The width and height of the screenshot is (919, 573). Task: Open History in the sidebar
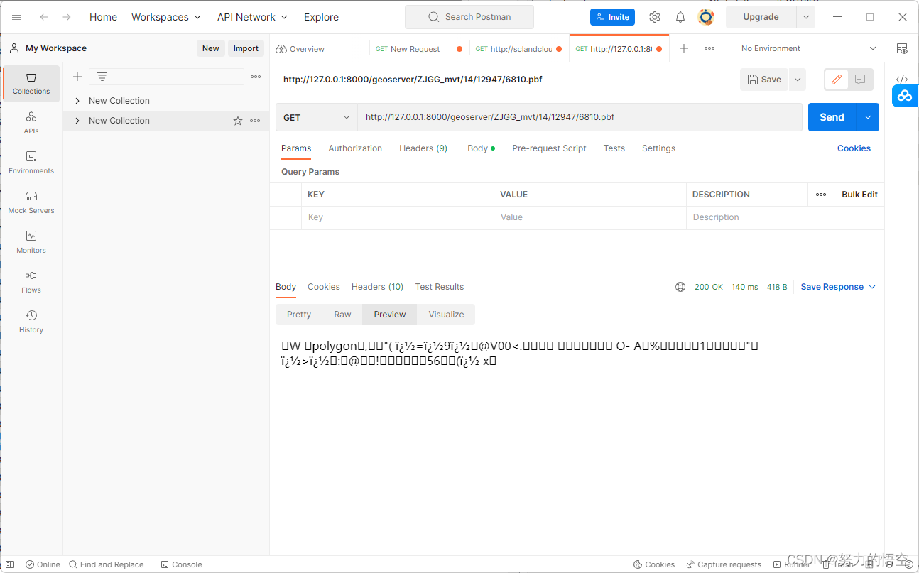(x=31, y=322)
